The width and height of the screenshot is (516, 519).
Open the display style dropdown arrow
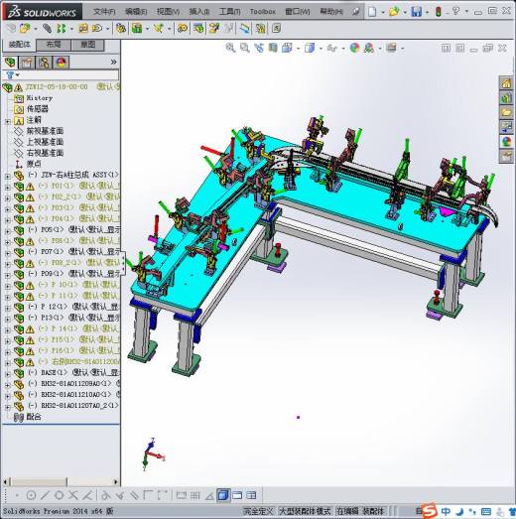[321, 49]
